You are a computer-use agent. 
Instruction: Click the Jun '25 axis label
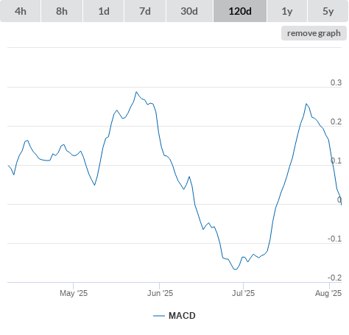tap(160, 293)
